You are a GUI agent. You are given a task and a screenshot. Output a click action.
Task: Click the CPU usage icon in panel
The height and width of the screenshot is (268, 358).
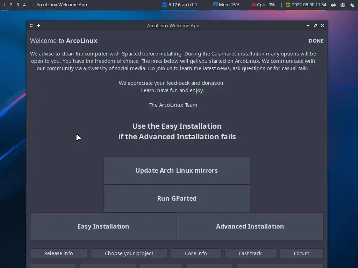(x=253, y=5)
